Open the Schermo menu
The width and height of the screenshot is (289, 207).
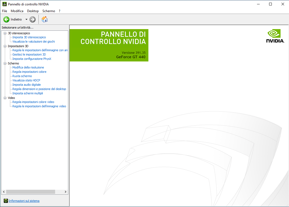(x=49, y=11)
